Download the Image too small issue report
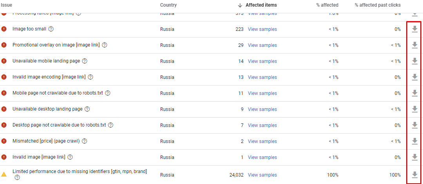 [415, 29]
